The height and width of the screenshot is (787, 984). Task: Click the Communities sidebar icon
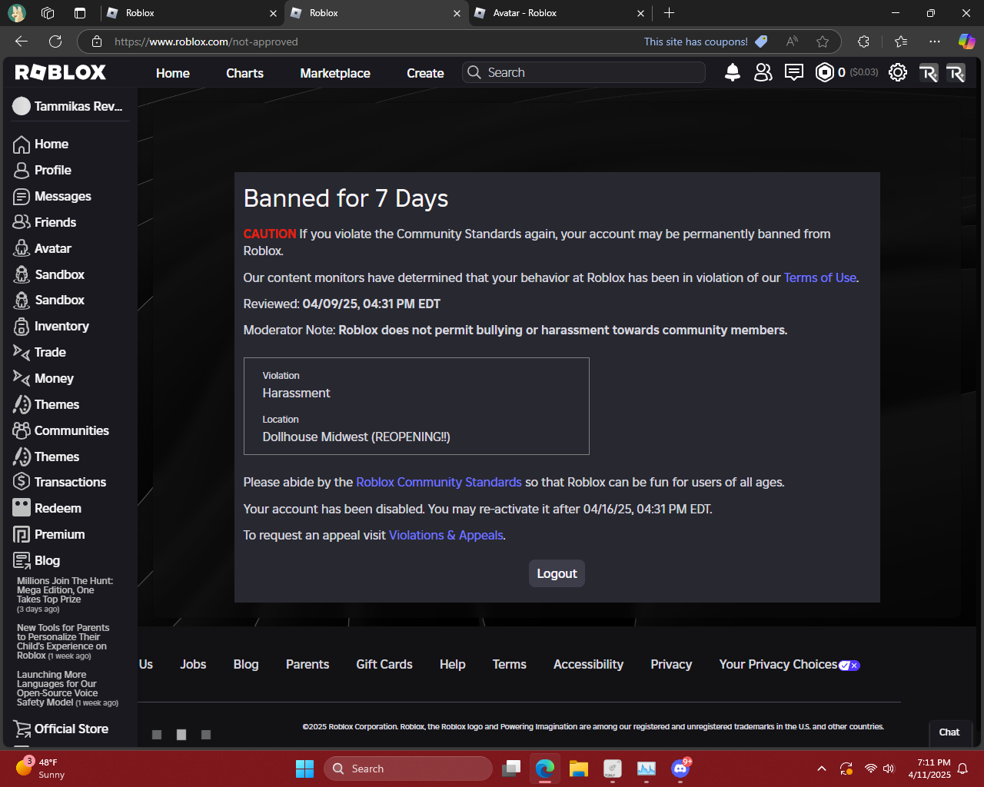tap(22, 430)
